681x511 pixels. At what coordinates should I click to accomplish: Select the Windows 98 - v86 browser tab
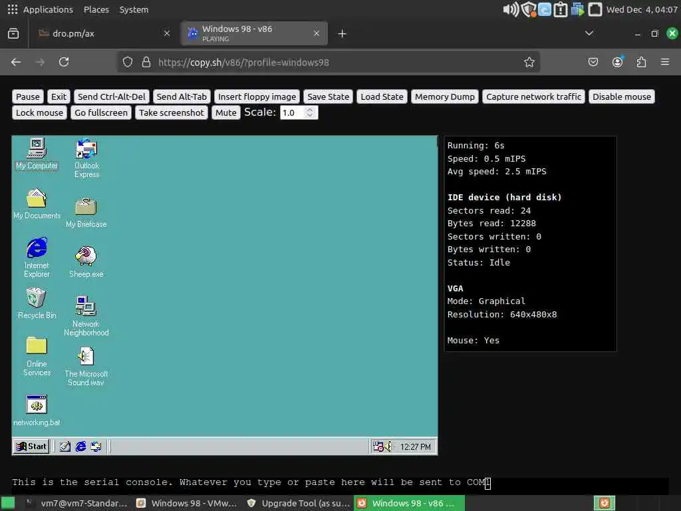[x=254, y=33]
